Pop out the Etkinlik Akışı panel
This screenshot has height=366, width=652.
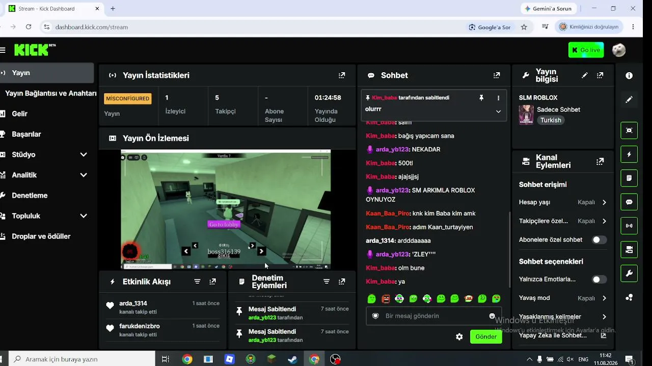point(213,282)
